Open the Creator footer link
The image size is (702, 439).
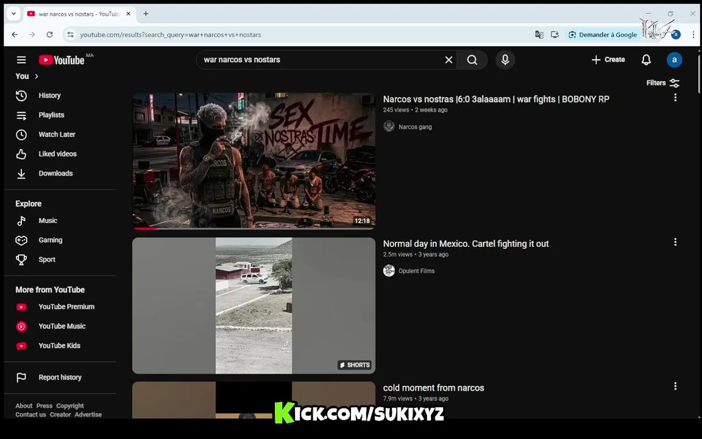tap(60, 415)
